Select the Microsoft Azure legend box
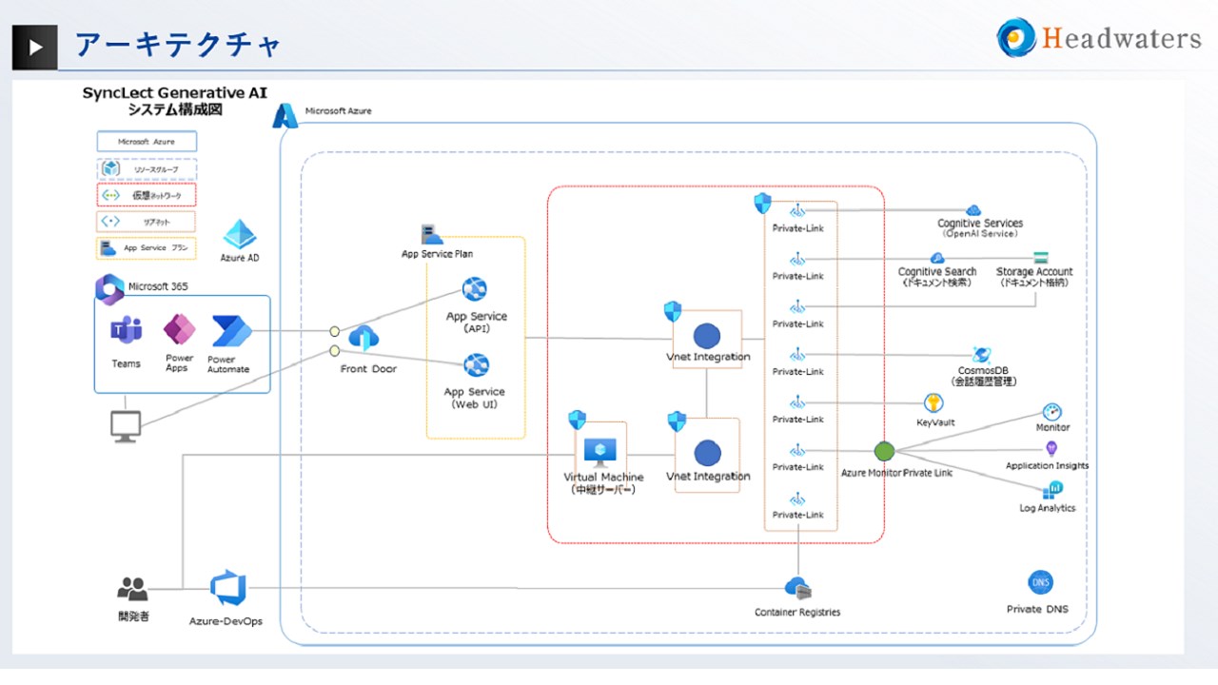The width and height of the screenshot is (1218, 685). 147,141
